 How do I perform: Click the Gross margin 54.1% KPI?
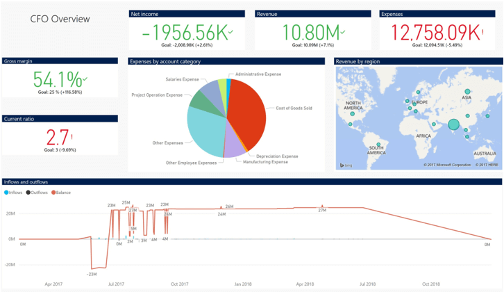[x=58, y=79]
